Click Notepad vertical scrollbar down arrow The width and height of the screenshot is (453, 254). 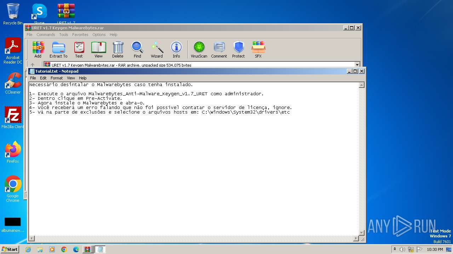362,233
